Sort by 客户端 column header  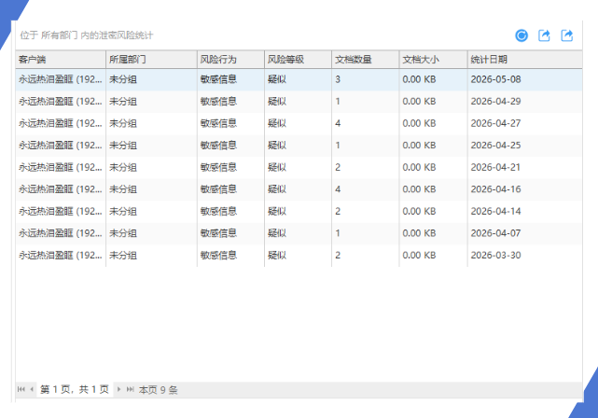point(61,59)
